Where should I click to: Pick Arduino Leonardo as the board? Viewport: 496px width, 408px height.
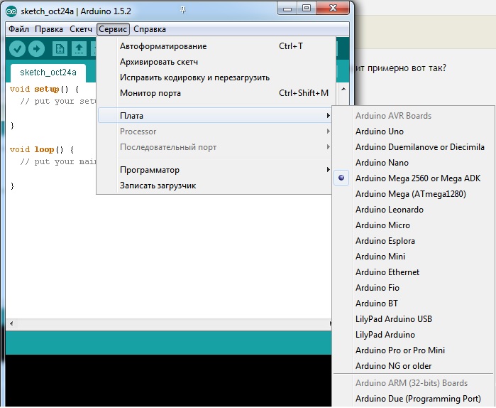pos(390,210)
